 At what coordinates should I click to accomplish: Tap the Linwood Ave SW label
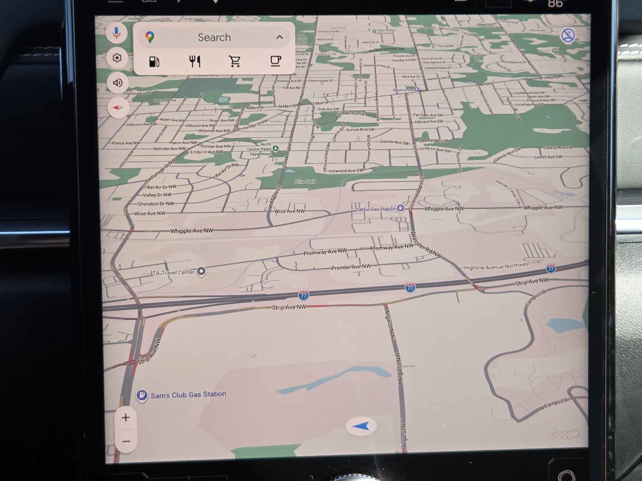[346, 171]
